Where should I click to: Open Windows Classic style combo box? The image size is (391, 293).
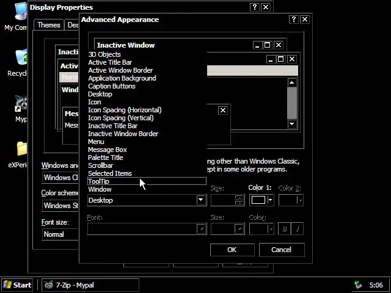click(60, 178)
